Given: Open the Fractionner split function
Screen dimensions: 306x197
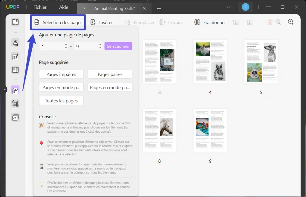Looking at the screenshot, I should coord(210,22).
